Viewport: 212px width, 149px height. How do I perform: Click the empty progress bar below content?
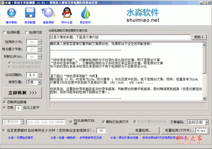(x=128, y=105)
